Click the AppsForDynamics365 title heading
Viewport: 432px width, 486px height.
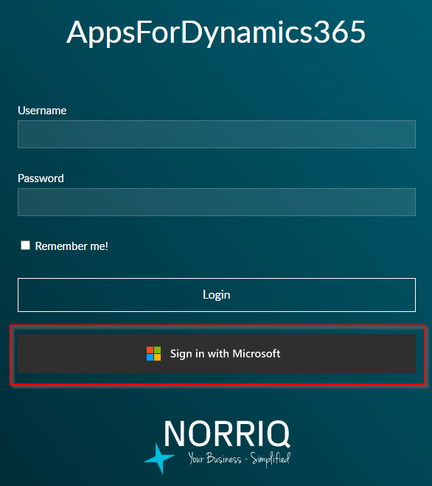tap(216, 33)
